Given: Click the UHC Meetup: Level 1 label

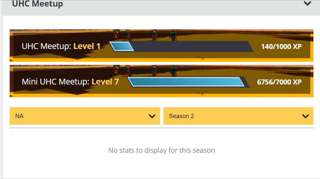Looking at the screenshot, I should pos(61,46).
